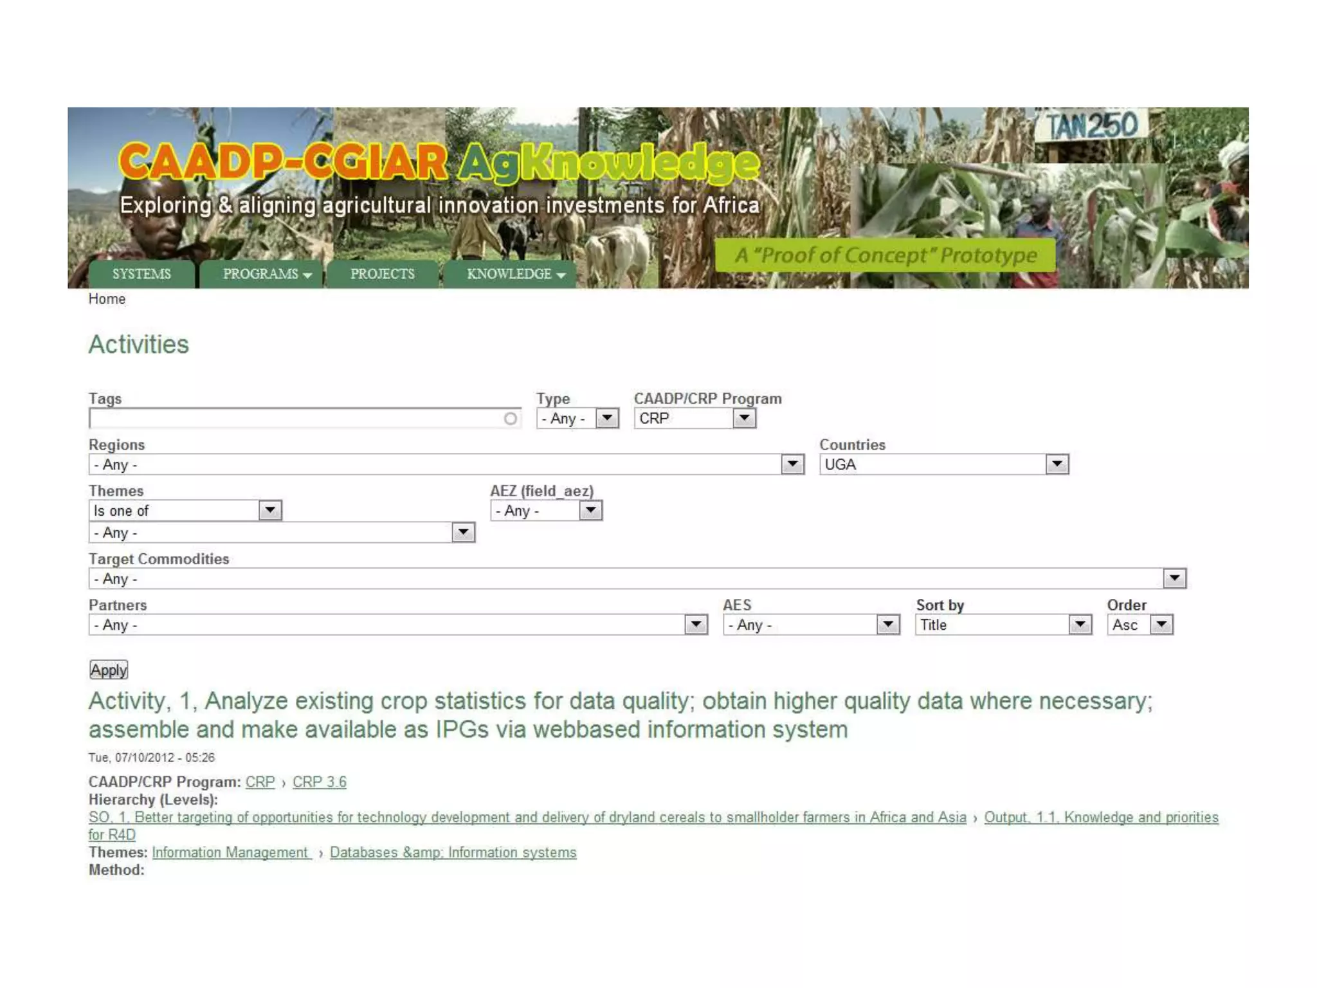Follow the CRP 3.6 program link
Viewport: 1317px width, 988px height.
click(x=319, y=782)
